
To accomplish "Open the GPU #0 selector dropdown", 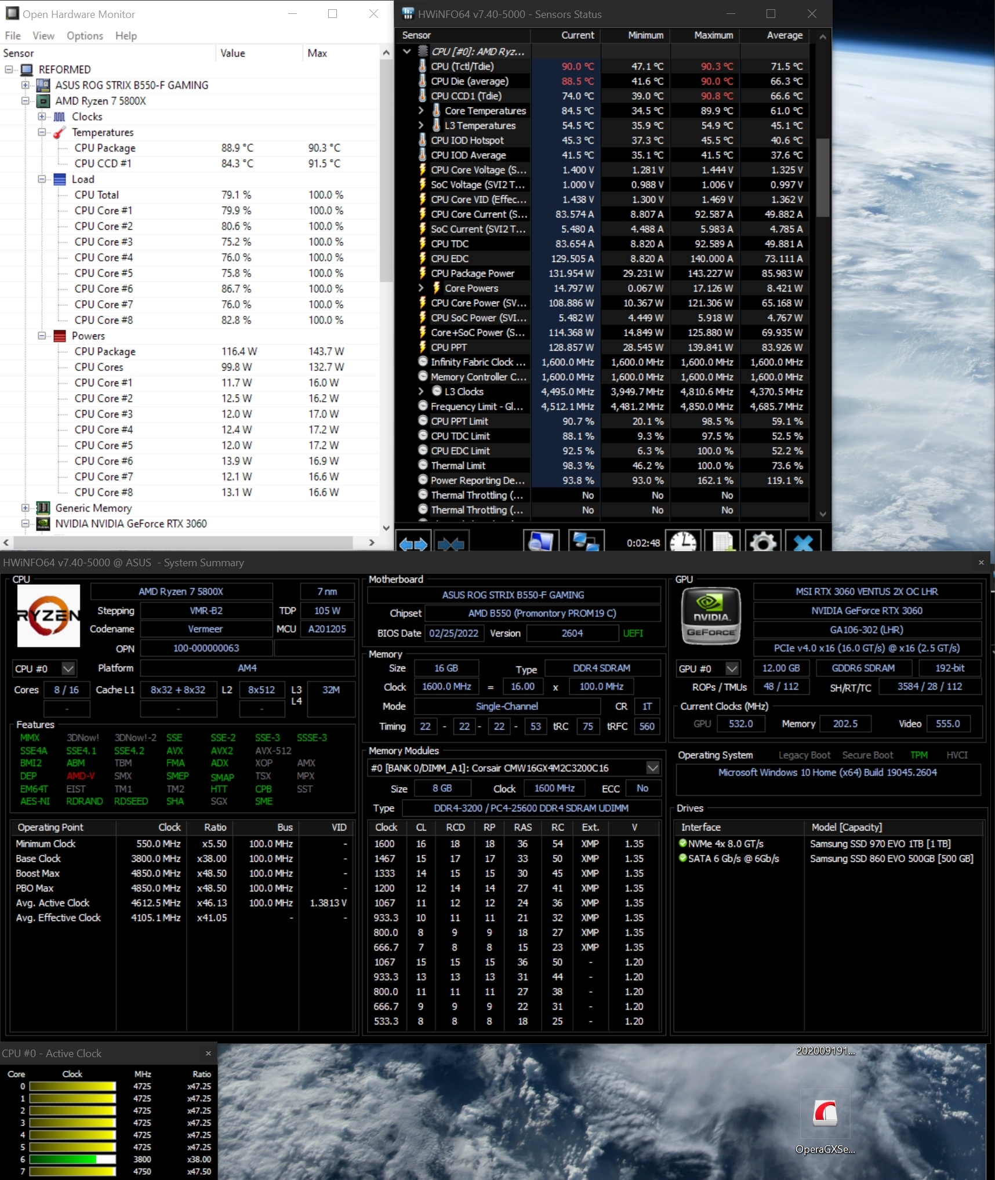I will point(732,668).
